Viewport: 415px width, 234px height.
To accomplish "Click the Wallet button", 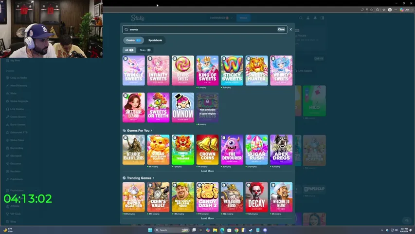I will pos(243,18).
